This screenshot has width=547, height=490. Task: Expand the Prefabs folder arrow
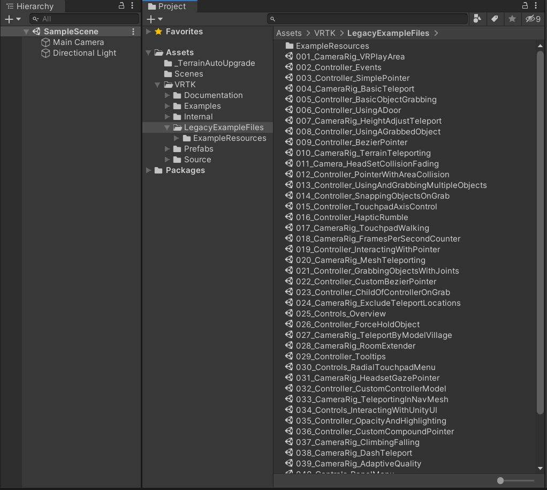(168, 149)
